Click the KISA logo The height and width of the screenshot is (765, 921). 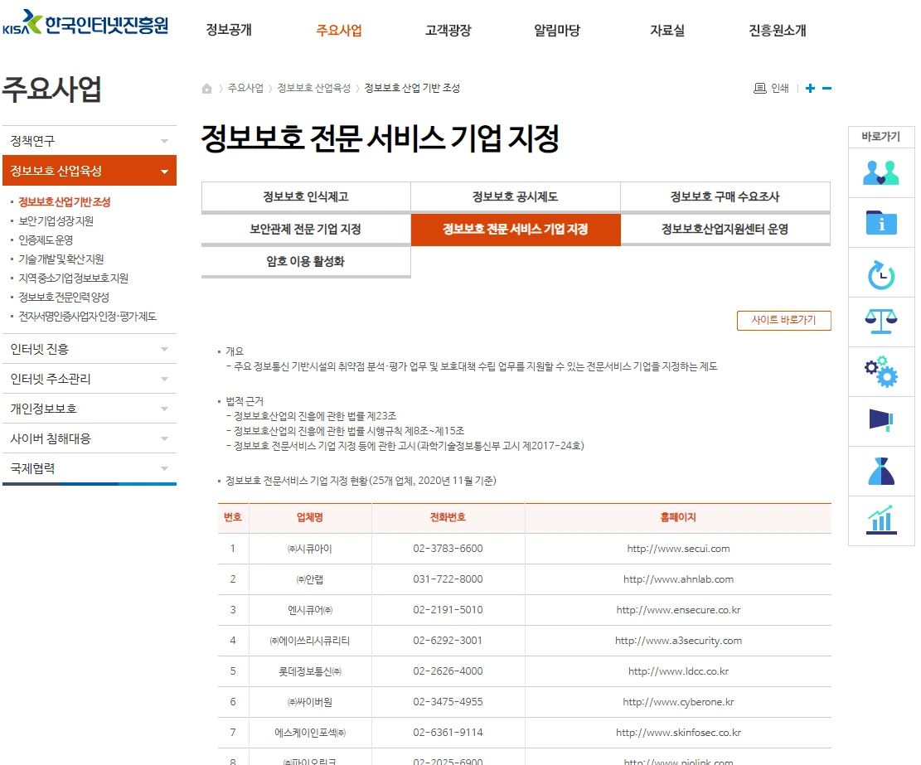85,23
